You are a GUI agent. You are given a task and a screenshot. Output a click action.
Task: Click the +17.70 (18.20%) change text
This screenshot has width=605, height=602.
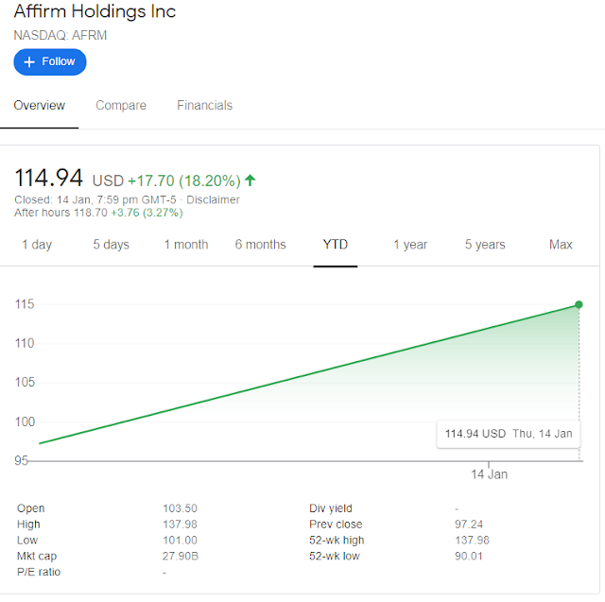(184, 181)
